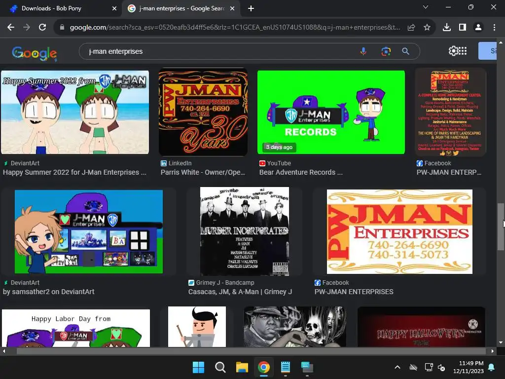The width and height of the screenshot is (505, 379).
Task: Click the address bar URL
Action: [235, 28]
